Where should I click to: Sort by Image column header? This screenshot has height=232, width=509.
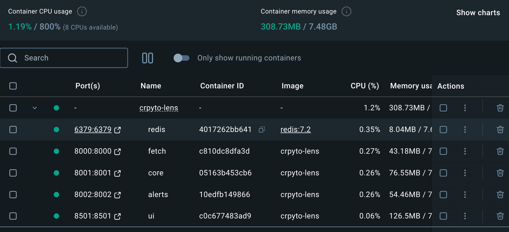pos(292,86)
